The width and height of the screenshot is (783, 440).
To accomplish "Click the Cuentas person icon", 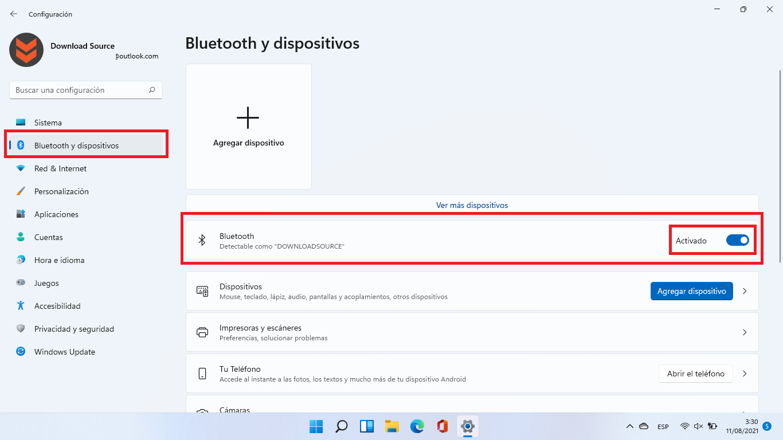I will (x=21, y=237).
